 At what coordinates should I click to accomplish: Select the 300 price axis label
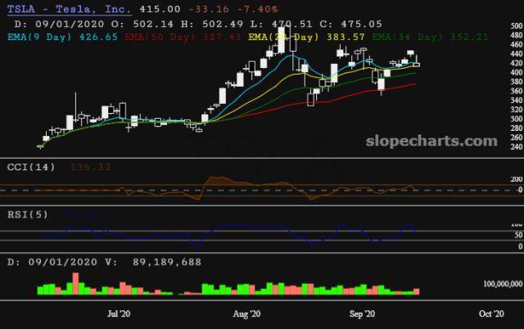tap(517, 119)
